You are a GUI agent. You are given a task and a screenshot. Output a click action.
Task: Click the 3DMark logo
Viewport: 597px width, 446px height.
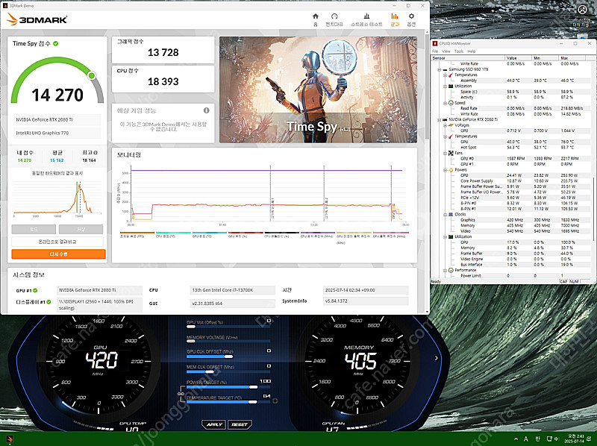37,19
